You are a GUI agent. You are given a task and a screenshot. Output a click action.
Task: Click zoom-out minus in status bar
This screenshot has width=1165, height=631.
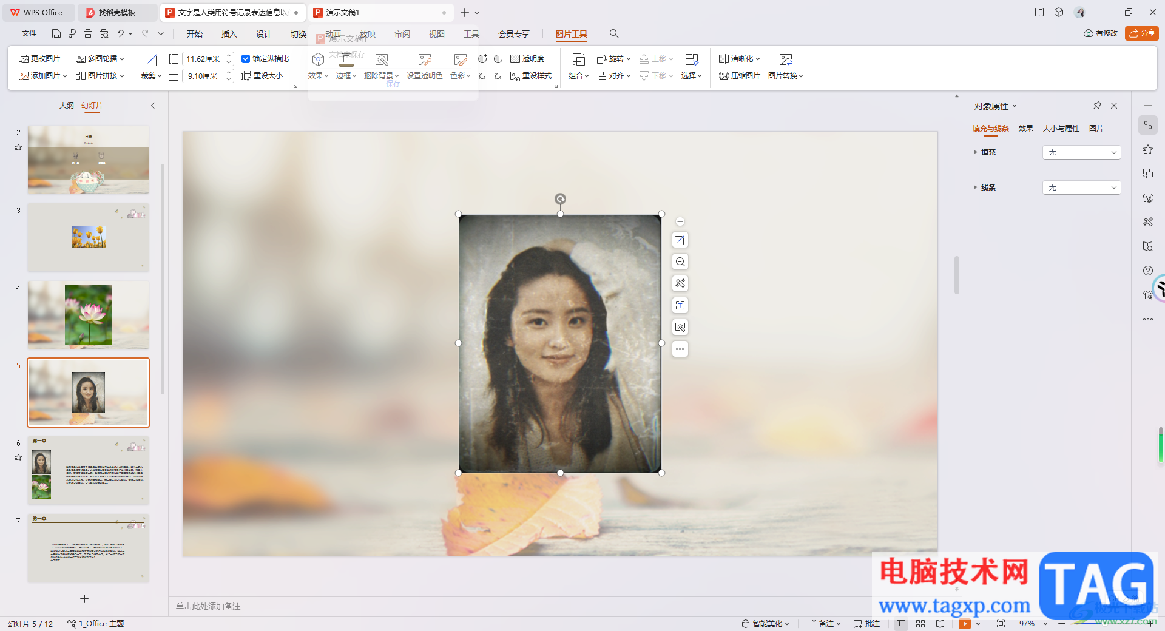[1062, 624]
